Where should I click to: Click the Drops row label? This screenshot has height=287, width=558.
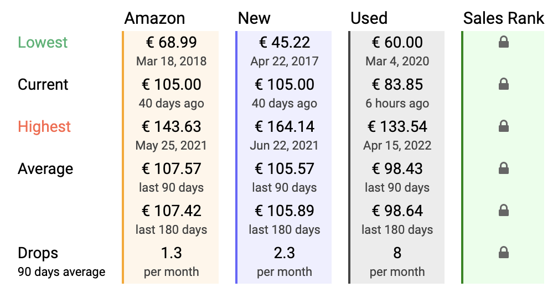[38, 253]
